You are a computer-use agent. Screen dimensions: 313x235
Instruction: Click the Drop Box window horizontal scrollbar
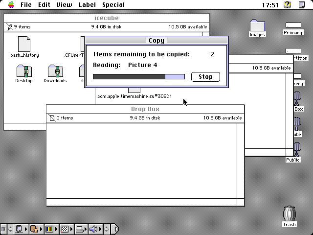(x=141, y=202)
